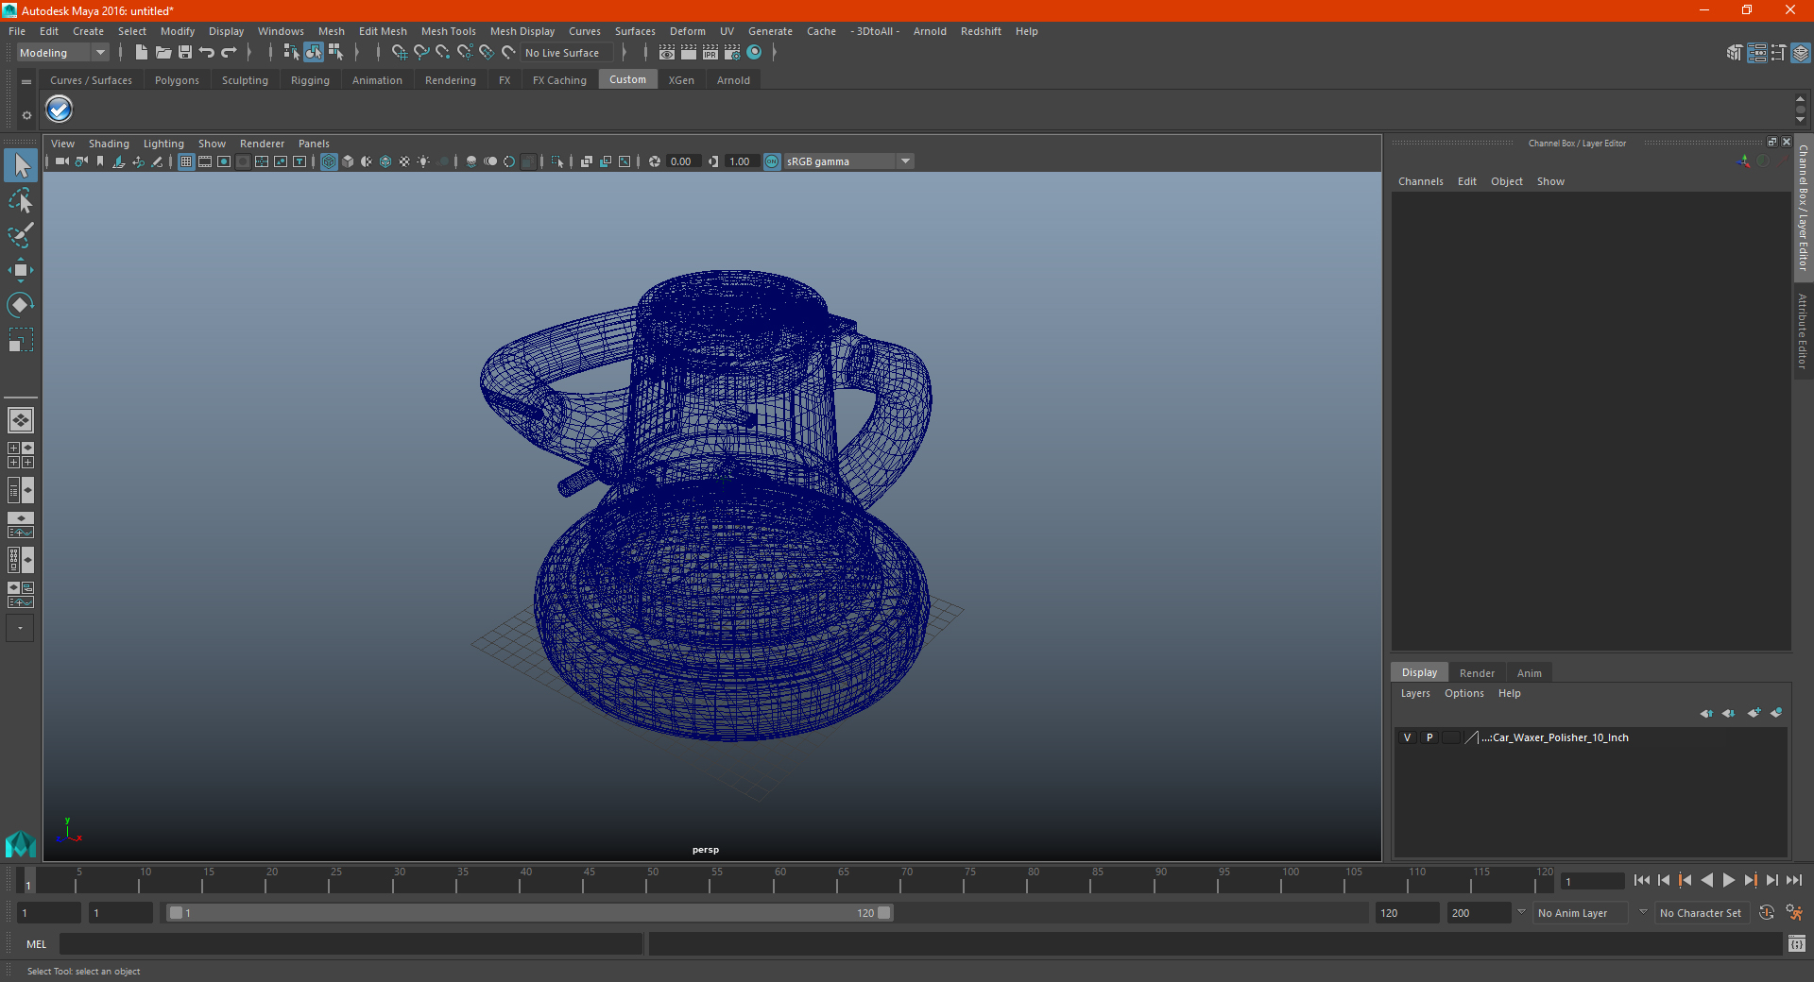Toggle V visibility of Car_Waxer_Polisher layer
Screen dimensions: 1814x982
click(x=1407, y=737)
